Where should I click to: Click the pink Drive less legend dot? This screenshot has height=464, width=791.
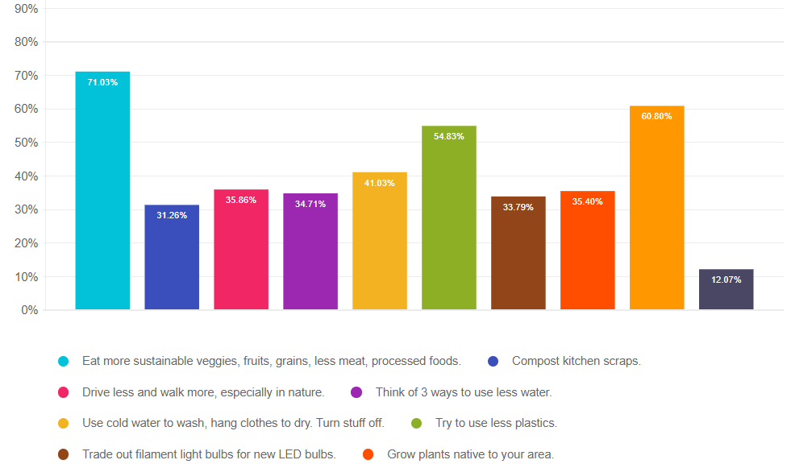(x=63, y=392)
